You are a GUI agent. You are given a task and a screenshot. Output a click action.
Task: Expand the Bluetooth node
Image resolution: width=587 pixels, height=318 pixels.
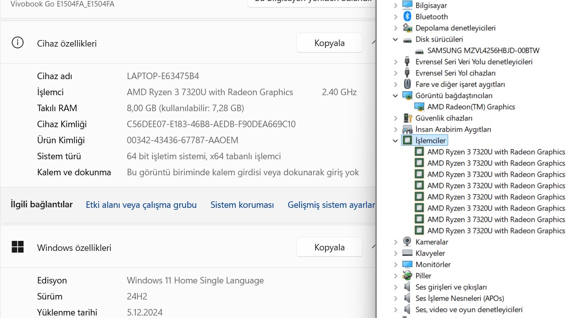[x=396, y=17]
